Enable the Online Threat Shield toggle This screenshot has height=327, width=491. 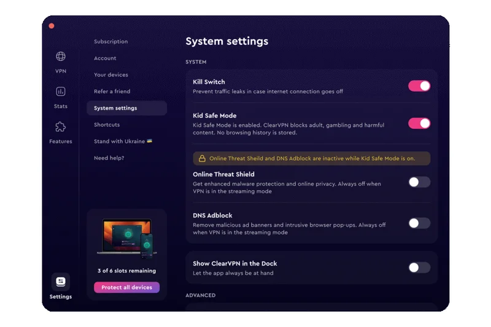tap(419, 182)
